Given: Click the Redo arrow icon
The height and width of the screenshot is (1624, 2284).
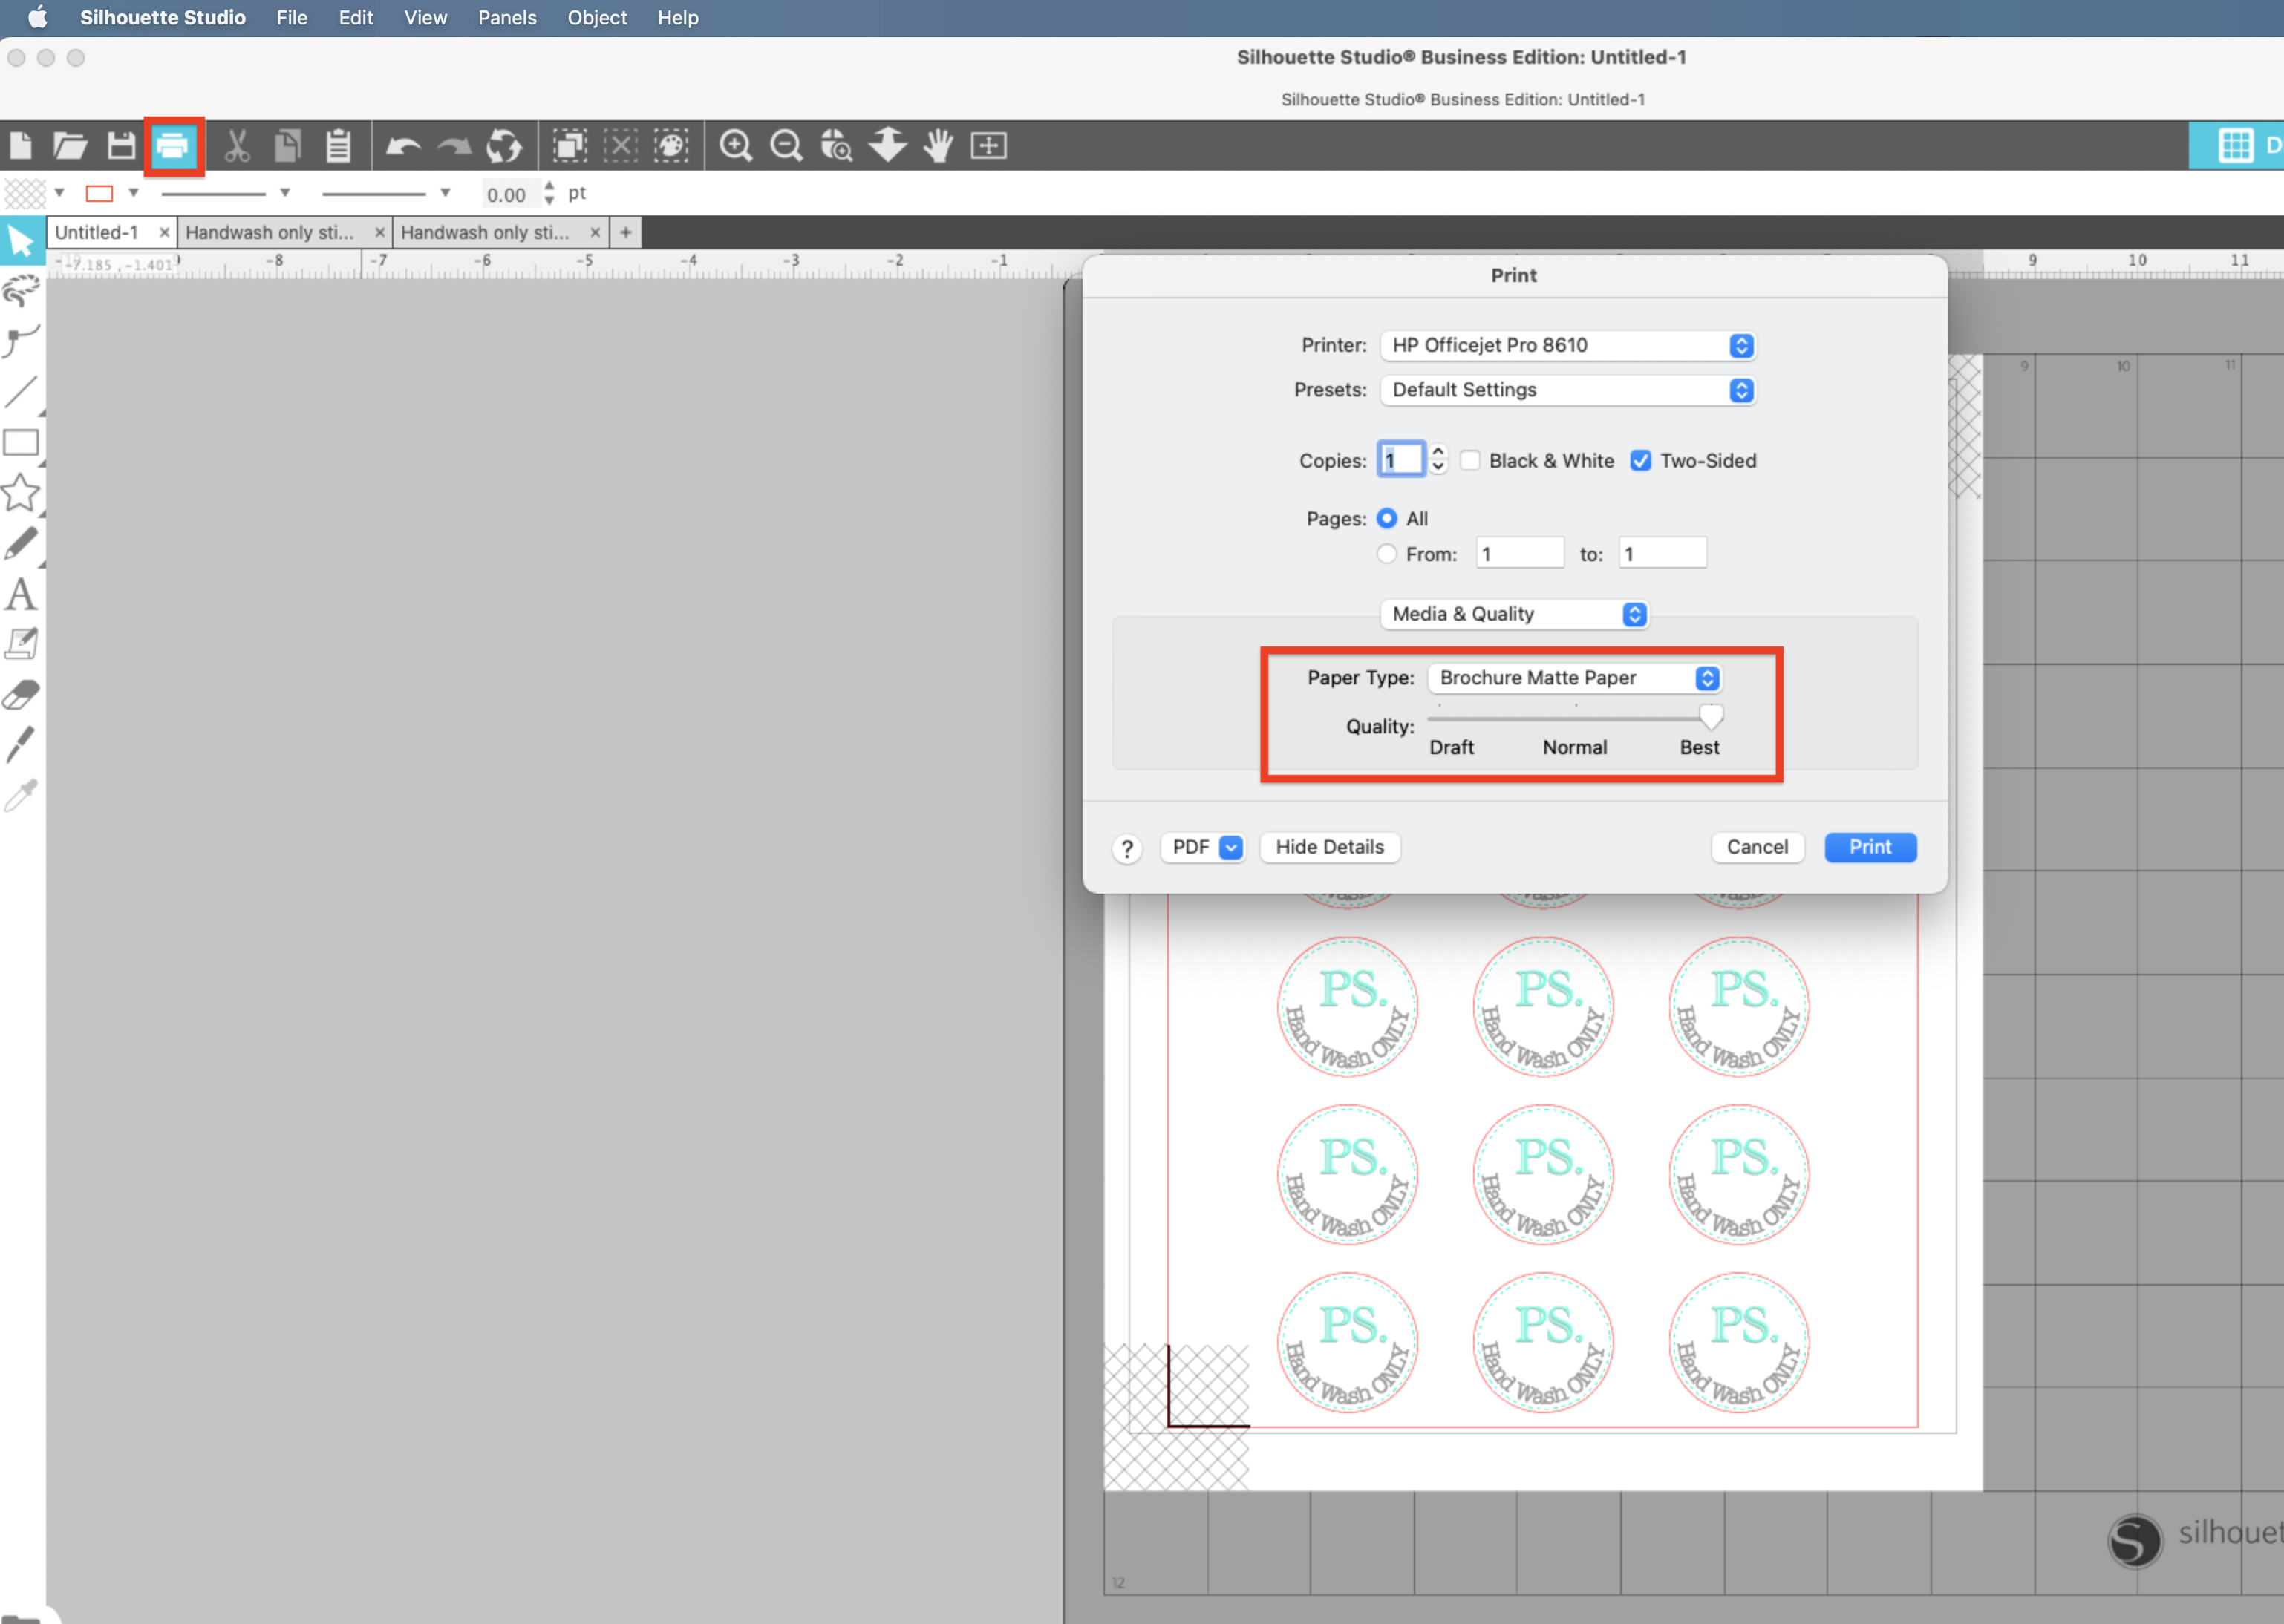Looking at the screenshot, I should pos(453,147).
